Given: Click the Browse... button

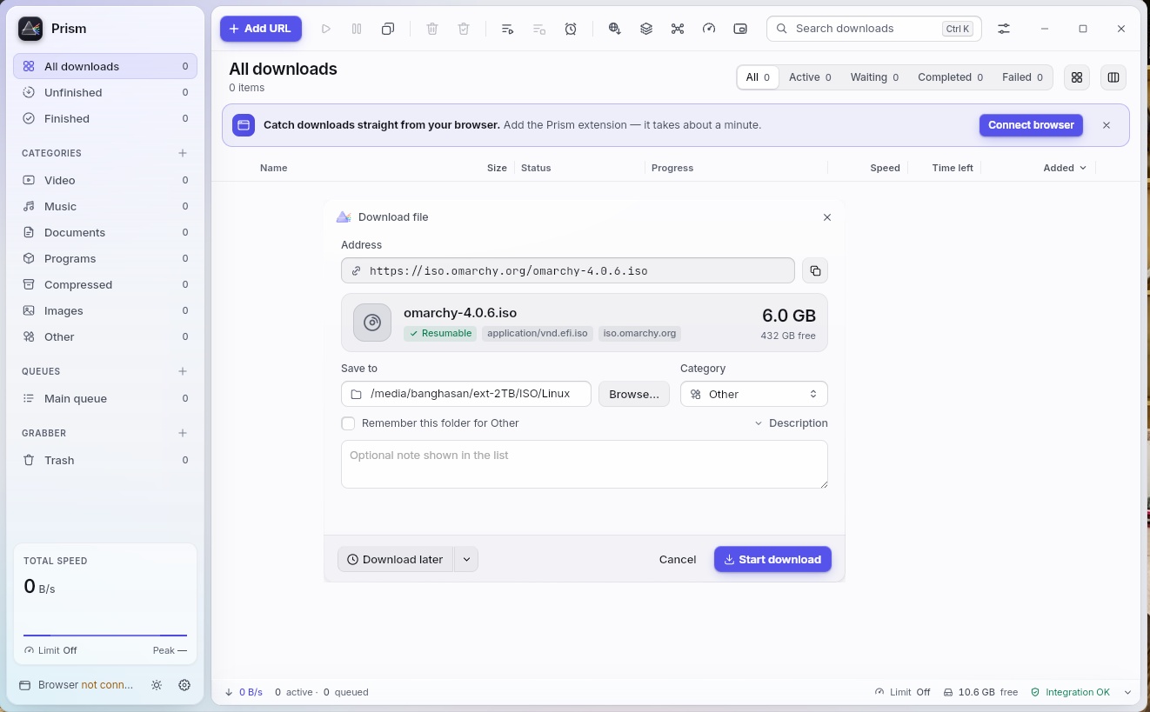Looking at the screenshot, I should click(634, 394).
